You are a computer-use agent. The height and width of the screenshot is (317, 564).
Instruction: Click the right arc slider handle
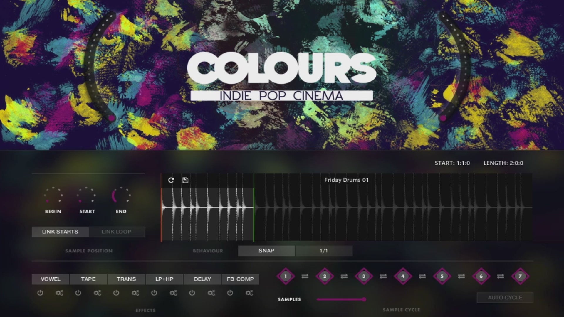[x=443, y=118]
